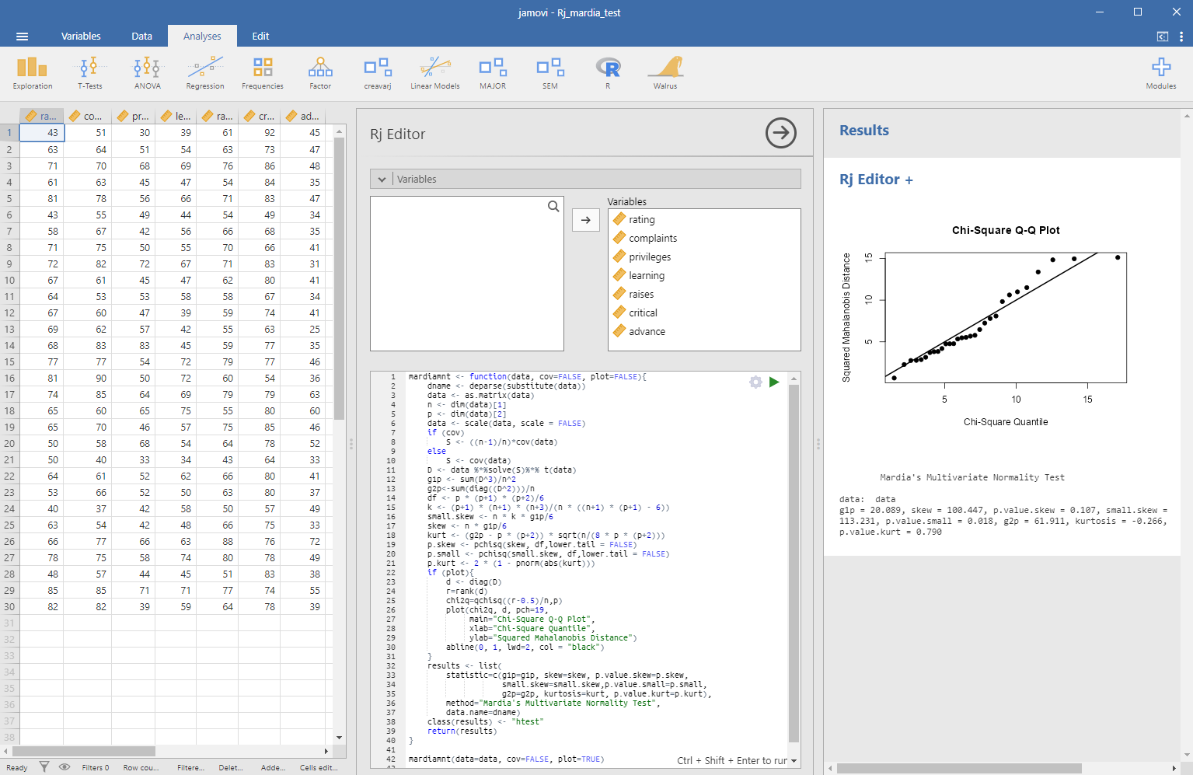The image size is (1193, 775).
Task: Close the Rj Editor with arrow button
Action: (781, 133)
